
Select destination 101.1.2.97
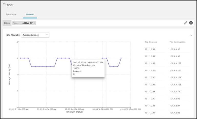[175, 106]
